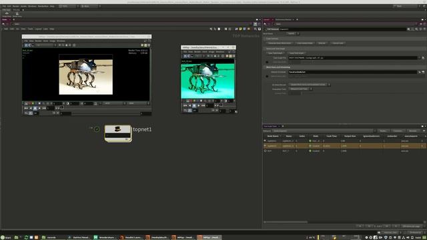Sort the table by Cook Time column
The height and width of the screenshot is (240, 427).
tap(332, 136)
